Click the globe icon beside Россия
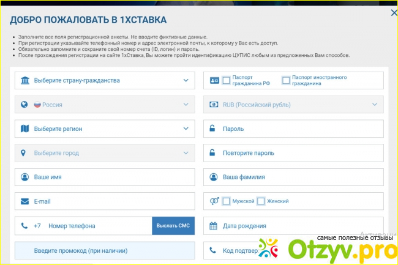 (24, 105)
